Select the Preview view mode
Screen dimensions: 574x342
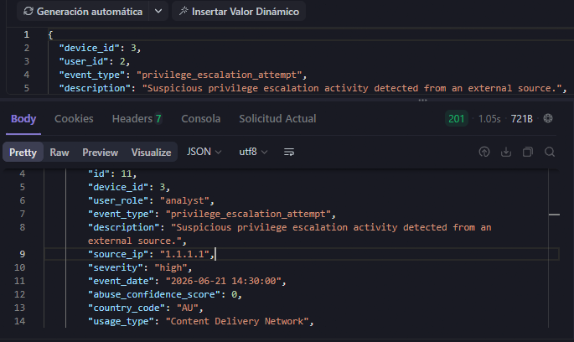100,153
